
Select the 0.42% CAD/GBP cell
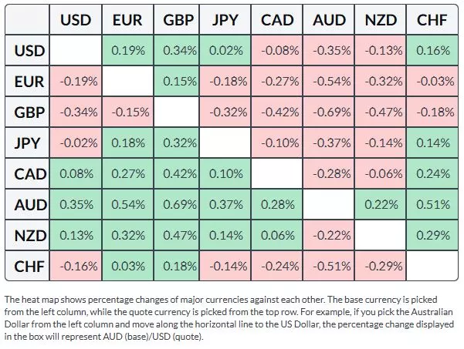(x=178, y=174)
